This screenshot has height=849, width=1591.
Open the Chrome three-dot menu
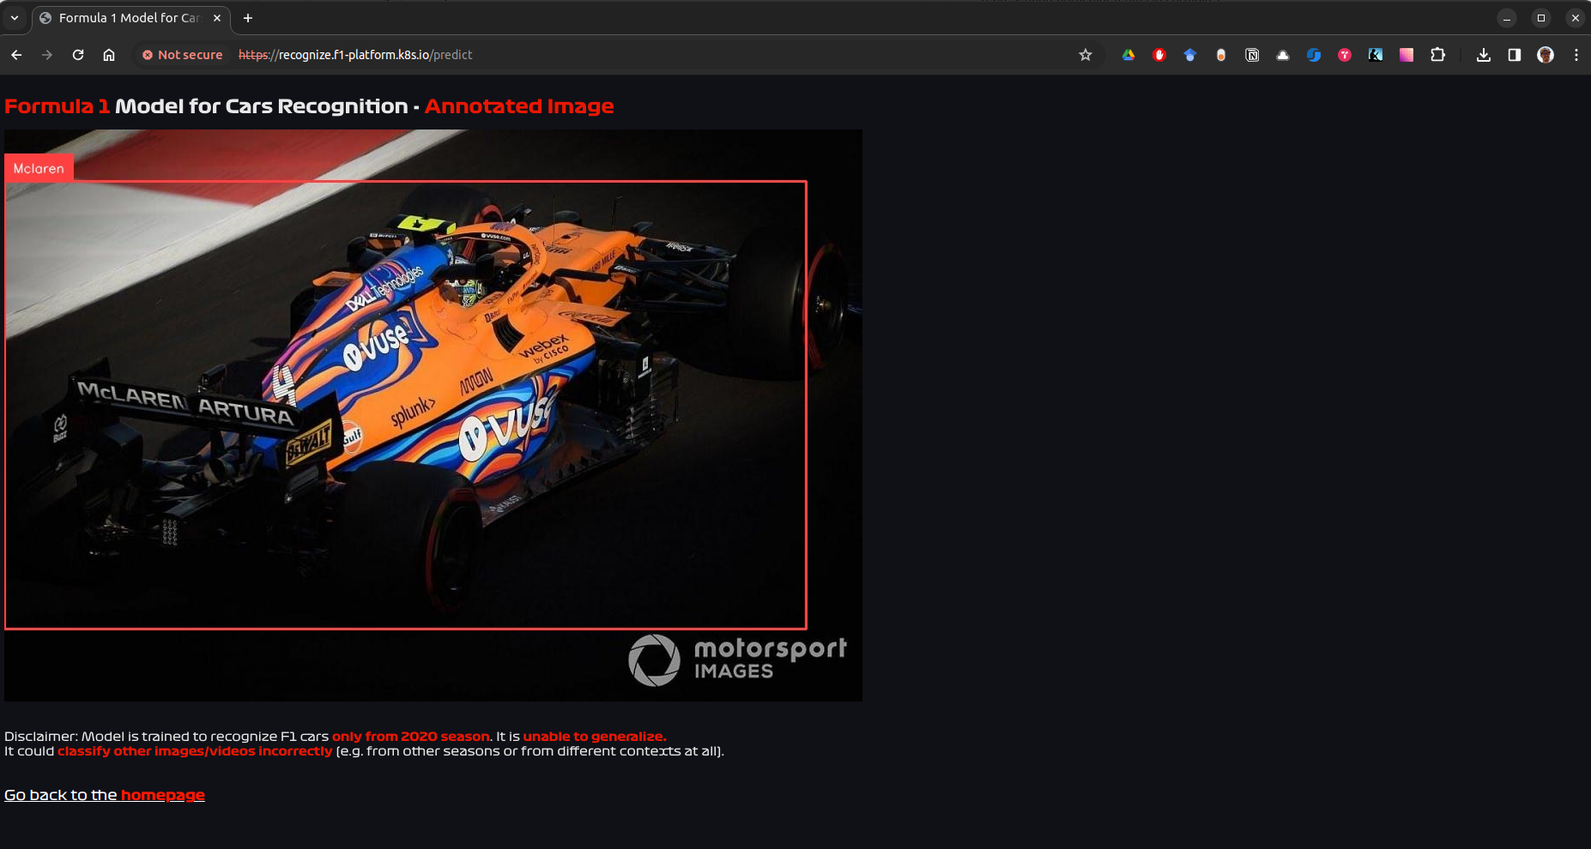click(x=1576, y=55)
